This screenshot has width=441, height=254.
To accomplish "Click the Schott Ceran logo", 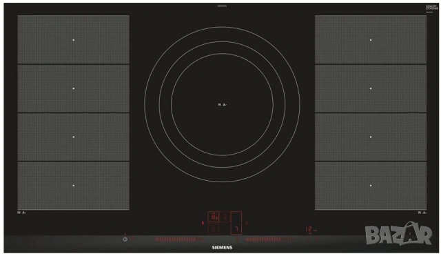I will [431, 8].
